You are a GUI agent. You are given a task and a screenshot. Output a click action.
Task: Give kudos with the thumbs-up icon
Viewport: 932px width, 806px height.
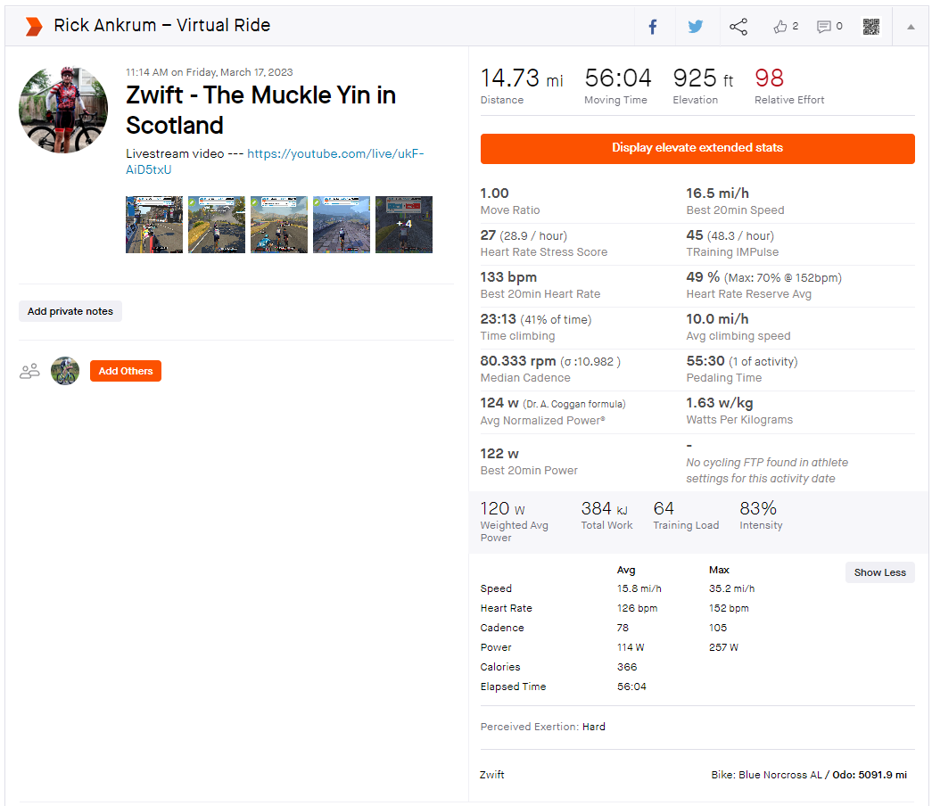coord(780,27)
